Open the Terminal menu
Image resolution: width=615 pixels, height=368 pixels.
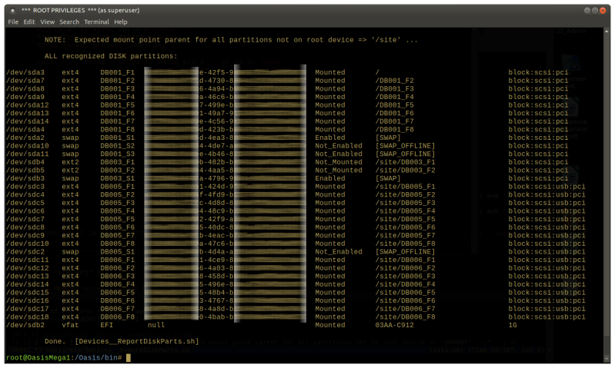tap(96, 22)
